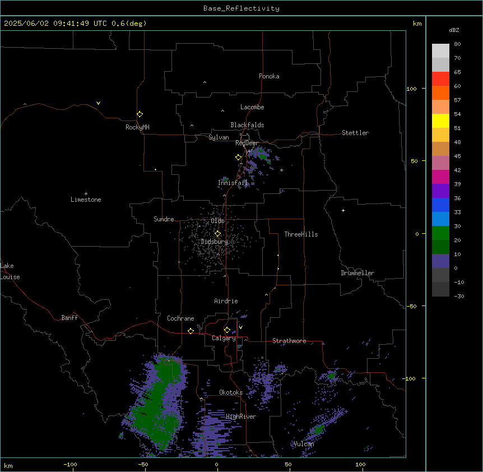
Task: Select the pink 45-42 dBZ legend swatch
Action: [x=440, y=163]
